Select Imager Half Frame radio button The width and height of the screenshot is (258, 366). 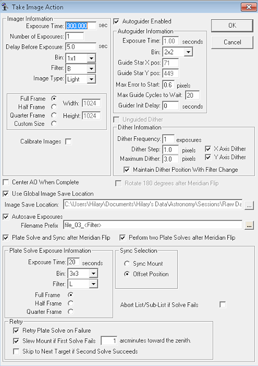click(54, 107)
